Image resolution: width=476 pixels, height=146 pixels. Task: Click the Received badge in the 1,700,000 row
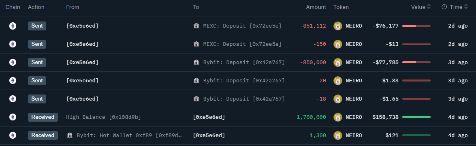pos(43,117)
